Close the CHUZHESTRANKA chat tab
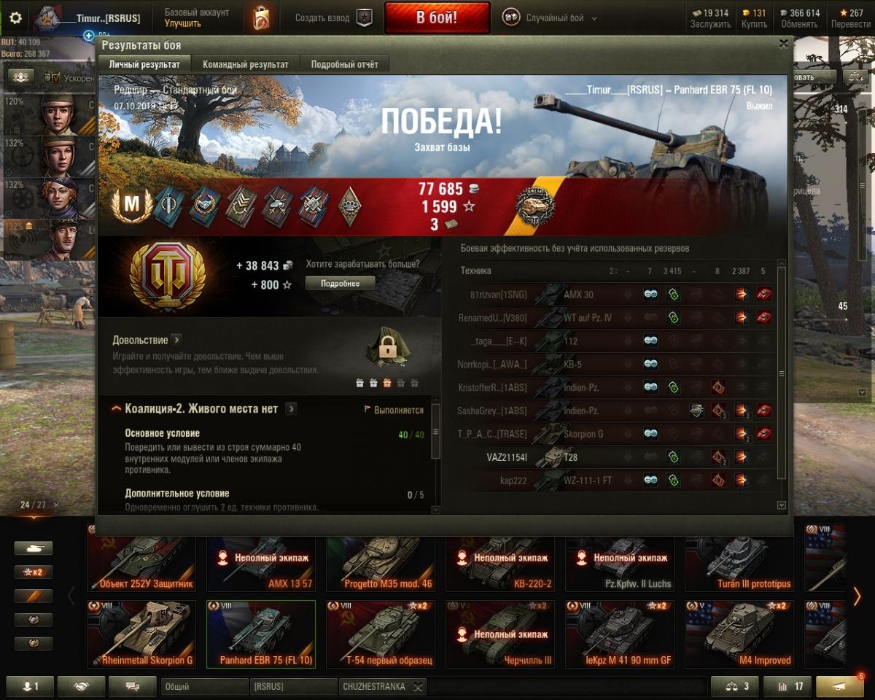 point(417,686)
